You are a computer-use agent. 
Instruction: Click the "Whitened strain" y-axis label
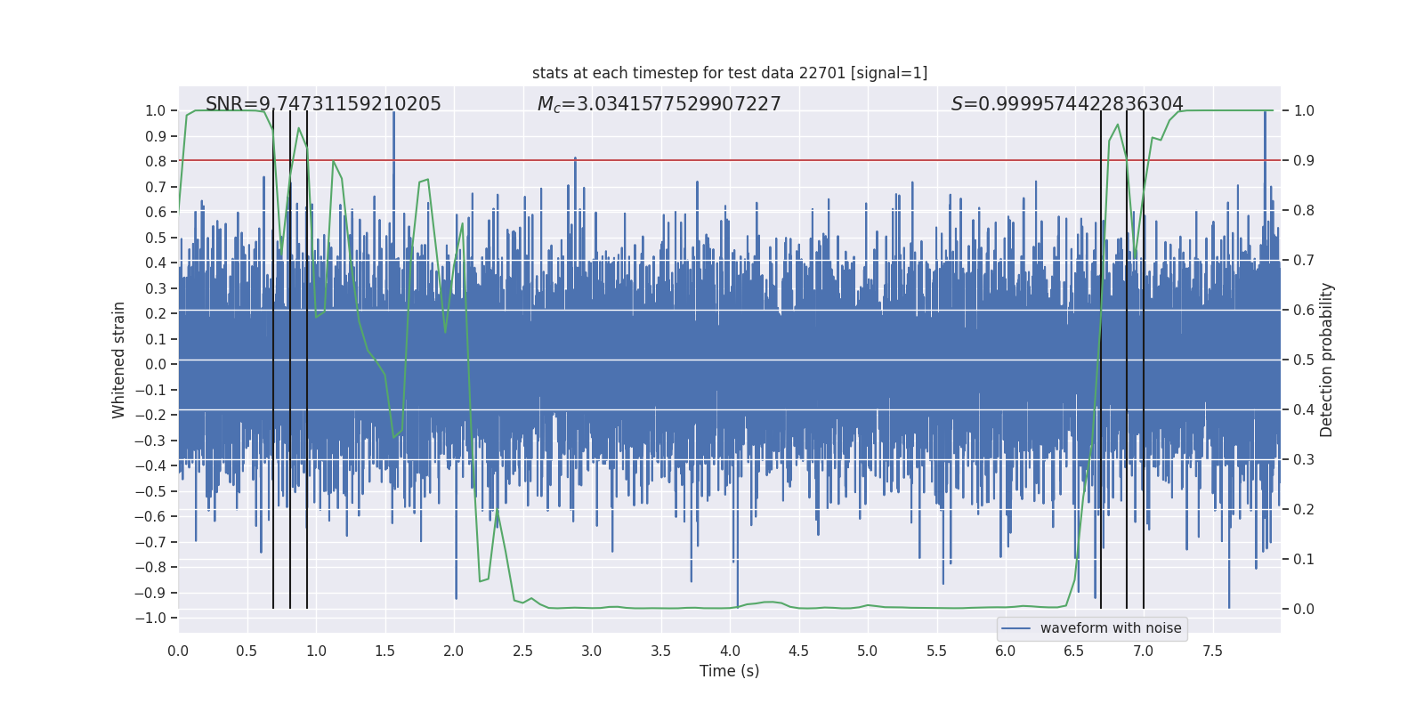119,360
